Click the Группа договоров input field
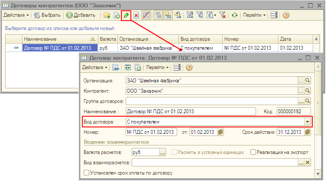The width and height of the screenshot is (326, 181). coord(212,101)
